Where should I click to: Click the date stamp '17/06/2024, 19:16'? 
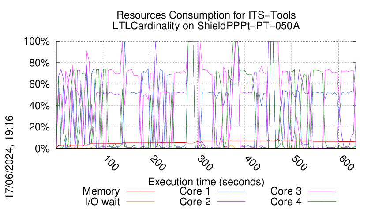pos(9,157)
